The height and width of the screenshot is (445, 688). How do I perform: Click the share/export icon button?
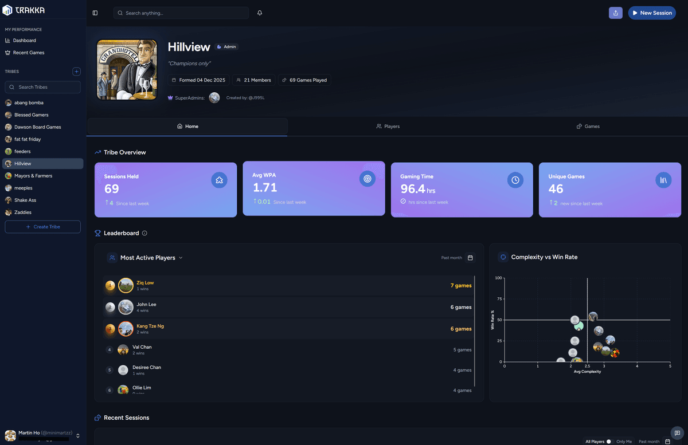[x=615, y=13]
